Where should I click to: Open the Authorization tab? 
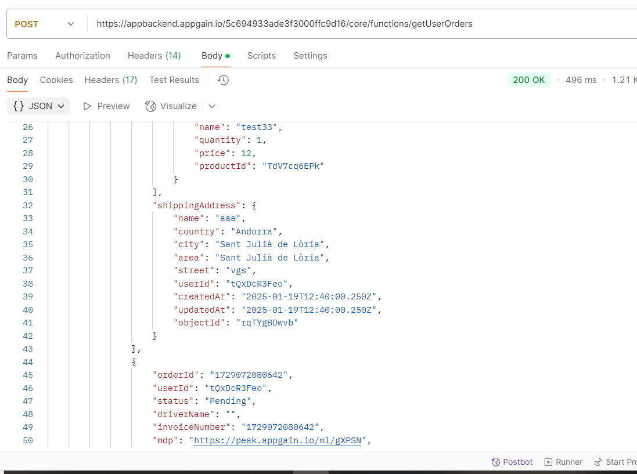(82, 56)
